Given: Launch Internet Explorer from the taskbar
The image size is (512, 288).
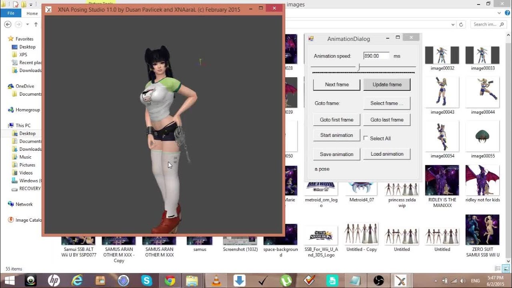Looking at the screenshot, I should click(77, 280).
